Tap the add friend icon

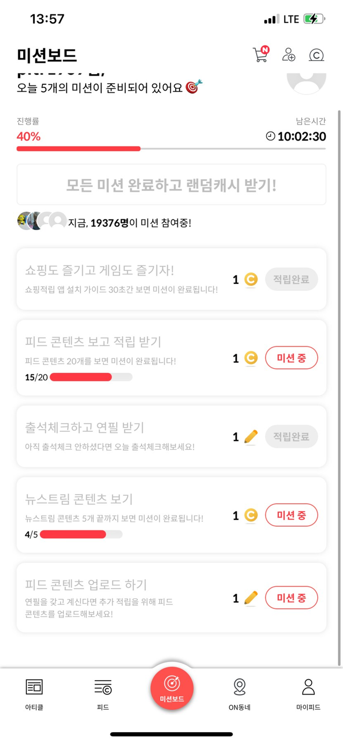289,55
